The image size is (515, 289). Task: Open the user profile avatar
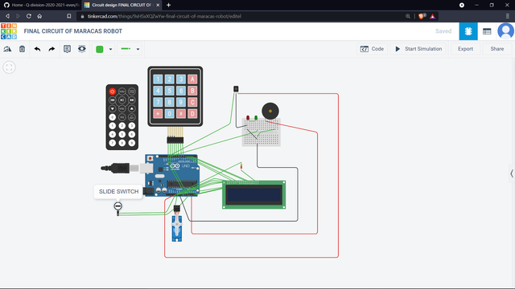coord(506,31)
